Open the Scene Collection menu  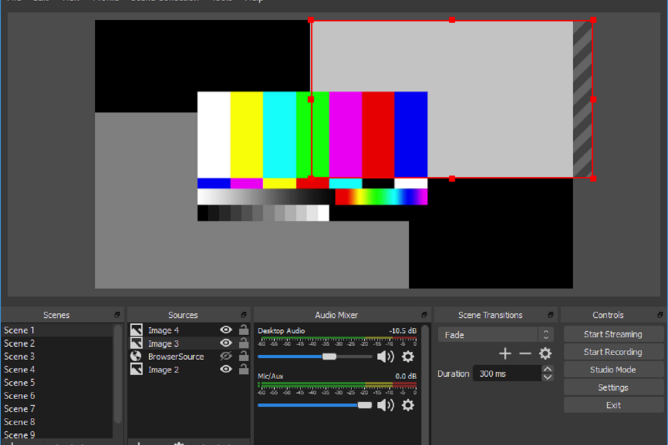tap(164, 1)
